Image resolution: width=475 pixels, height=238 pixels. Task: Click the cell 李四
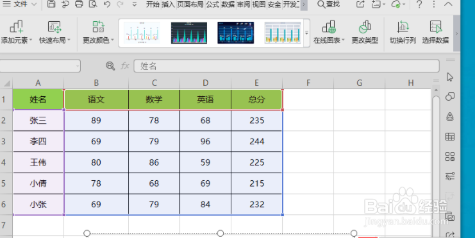(38, 141)
